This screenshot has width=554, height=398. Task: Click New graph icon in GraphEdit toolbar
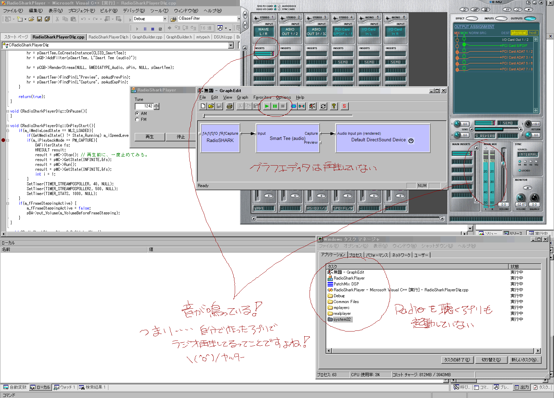[203, 106]
